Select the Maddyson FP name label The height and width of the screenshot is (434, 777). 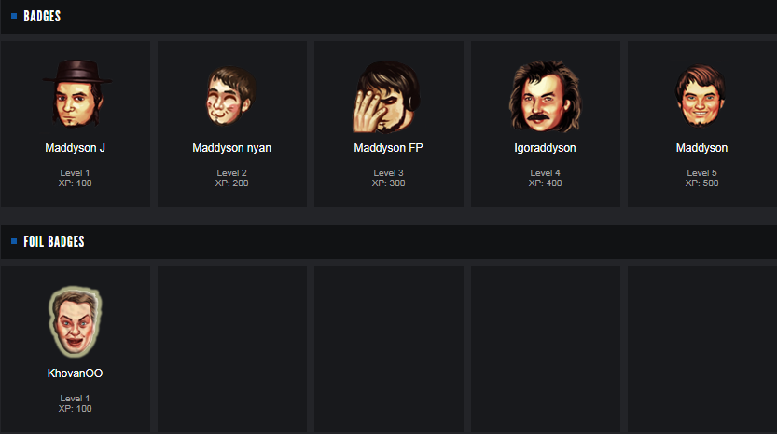(x=388, y=148)
